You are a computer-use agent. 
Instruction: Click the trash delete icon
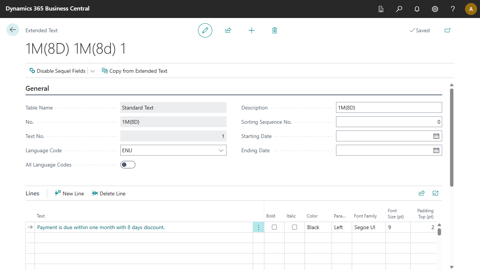coord(274,30)
